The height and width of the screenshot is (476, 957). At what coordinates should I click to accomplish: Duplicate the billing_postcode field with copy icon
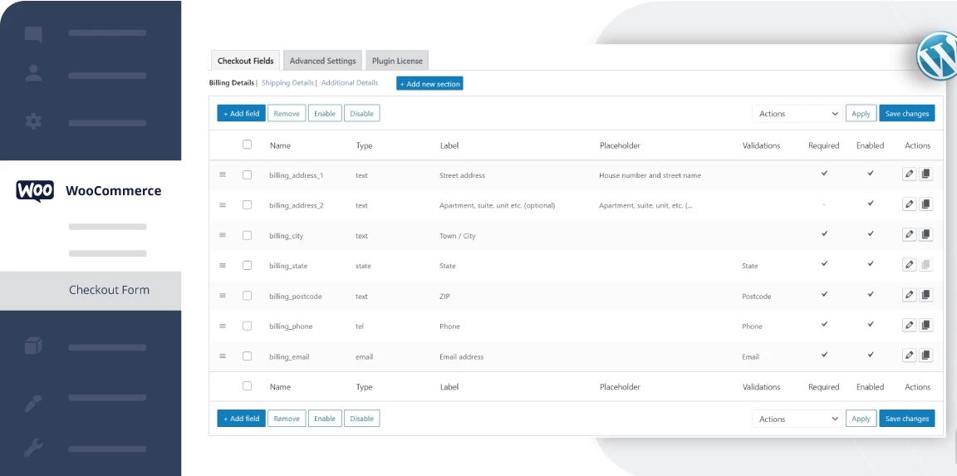click(x=926, y=295)
